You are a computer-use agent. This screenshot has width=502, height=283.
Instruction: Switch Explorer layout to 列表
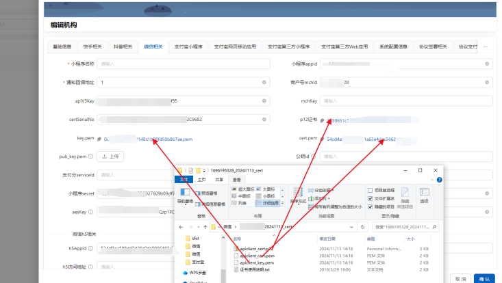(x=239, y=203)
